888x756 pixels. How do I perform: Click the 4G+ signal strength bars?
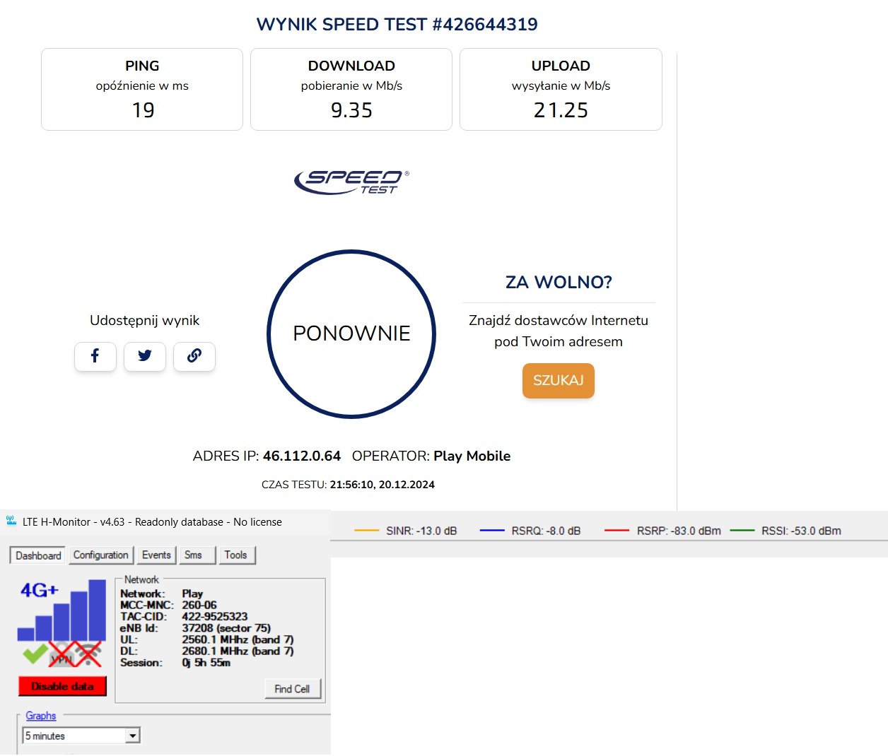click(62, 610)
